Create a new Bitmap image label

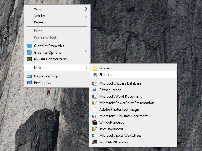pos(110,90)
